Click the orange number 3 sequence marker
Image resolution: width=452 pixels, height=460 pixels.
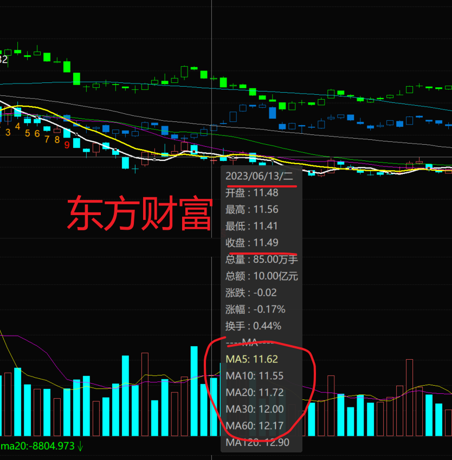point(8,132)
